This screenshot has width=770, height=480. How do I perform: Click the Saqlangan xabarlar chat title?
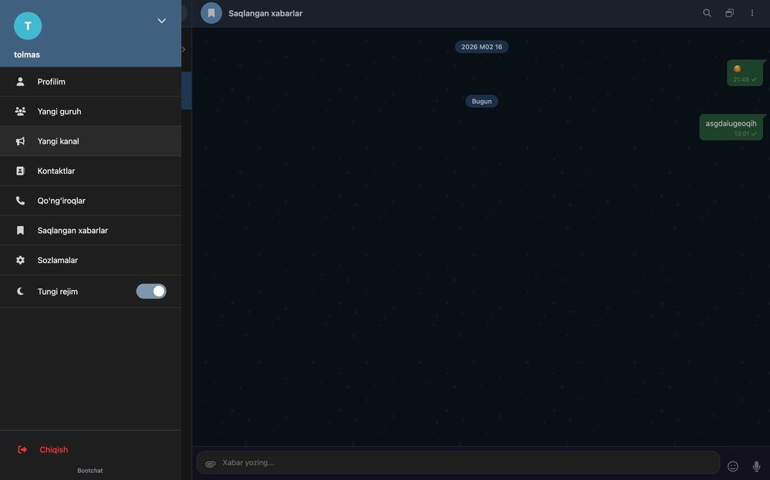click(x=265, y=13)
